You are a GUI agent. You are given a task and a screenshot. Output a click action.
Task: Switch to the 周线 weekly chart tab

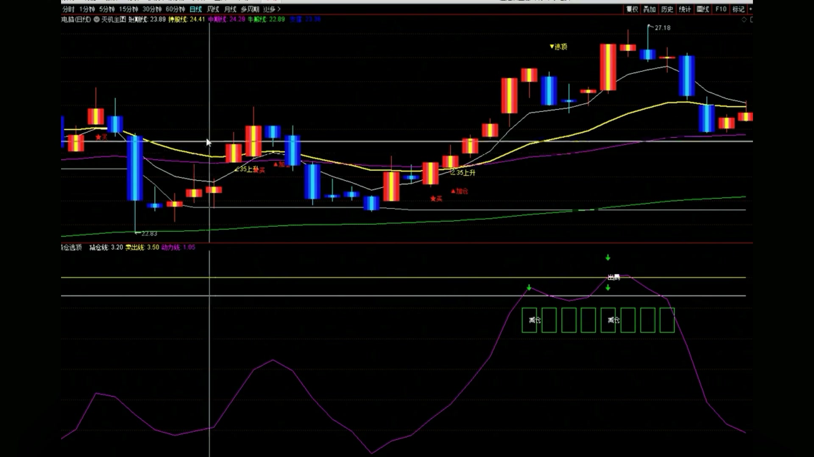click(x=213, y=9)
